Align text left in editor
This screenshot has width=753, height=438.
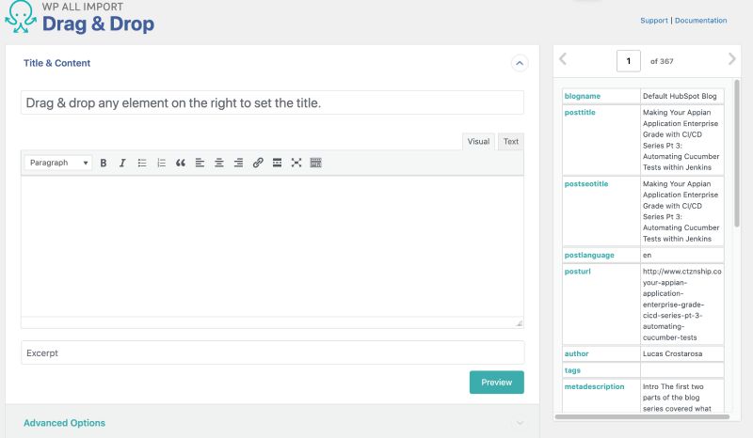click(x=200, y=163)
